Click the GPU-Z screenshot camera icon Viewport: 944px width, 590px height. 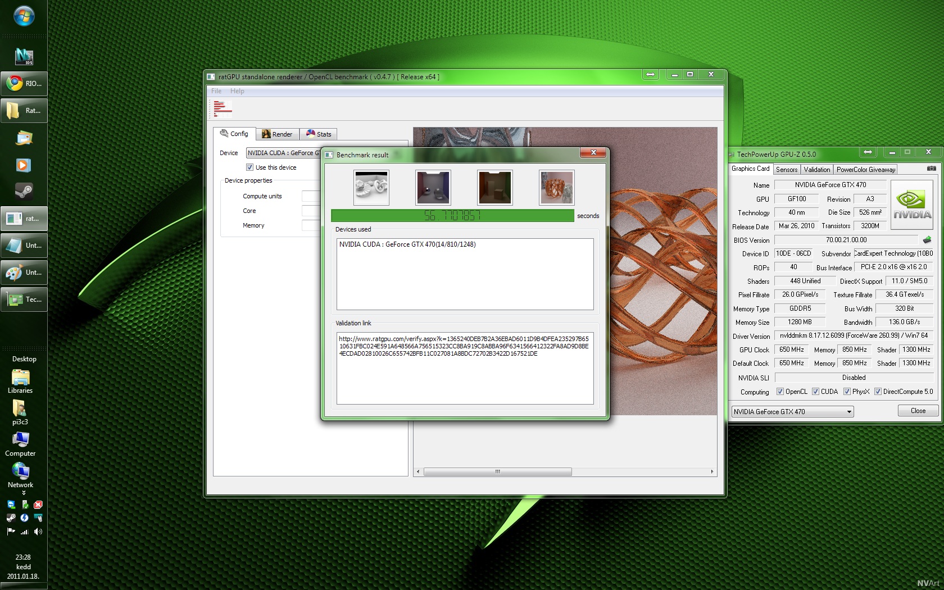(931, 168)
